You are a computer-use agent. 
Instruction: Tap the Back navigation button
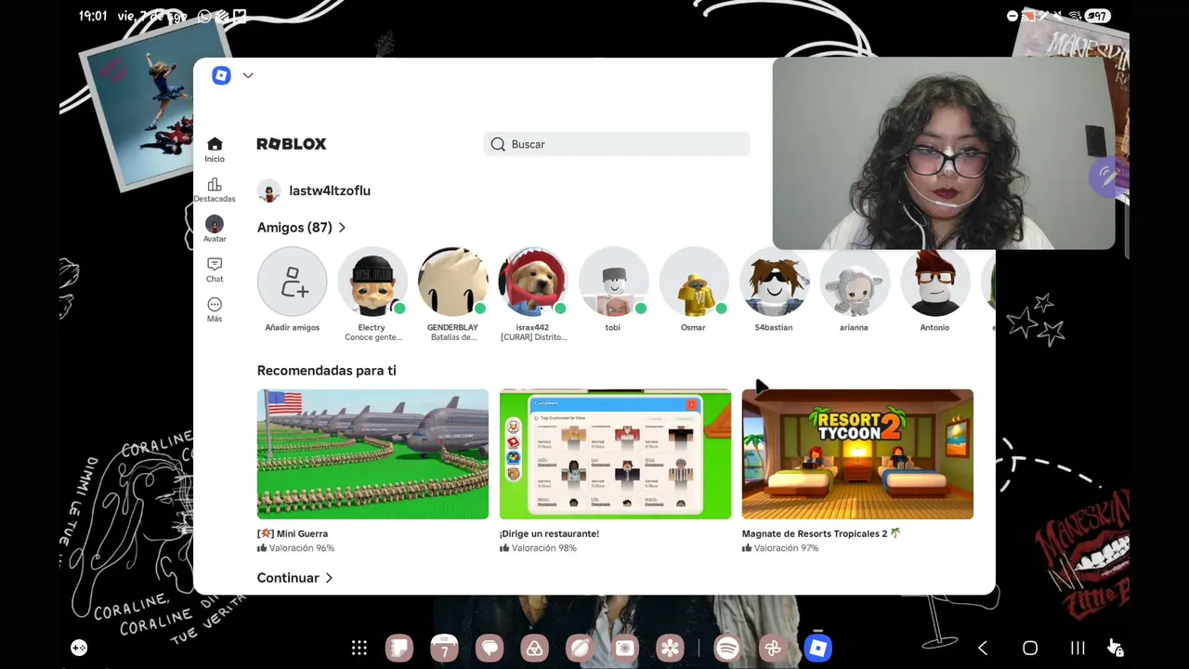click(x=983, y=648)
